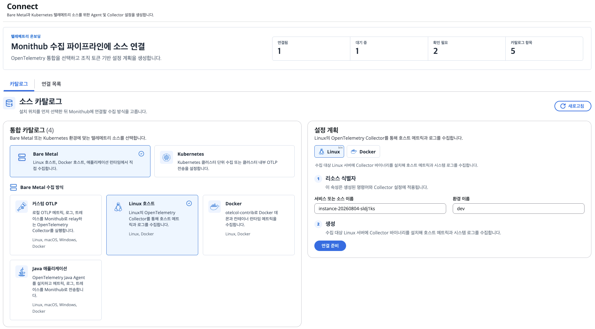The height and width of the screenshot is (329, 595).
Task: Select the Kubernetes catalog card
Action: 224,161
